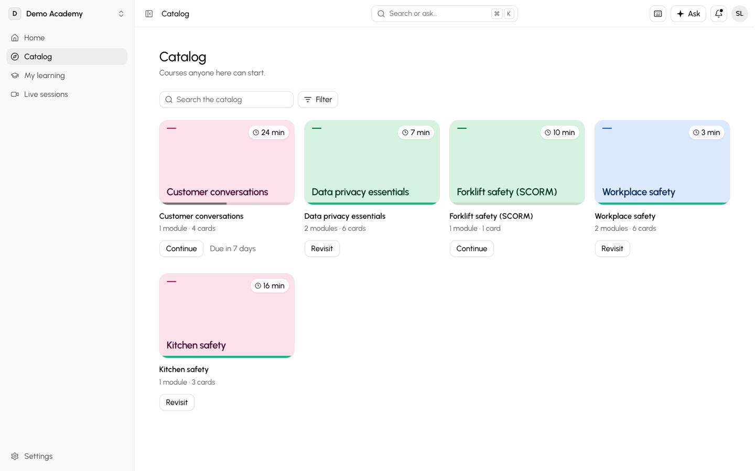Click the 24 min duration badge

point(268,132)
